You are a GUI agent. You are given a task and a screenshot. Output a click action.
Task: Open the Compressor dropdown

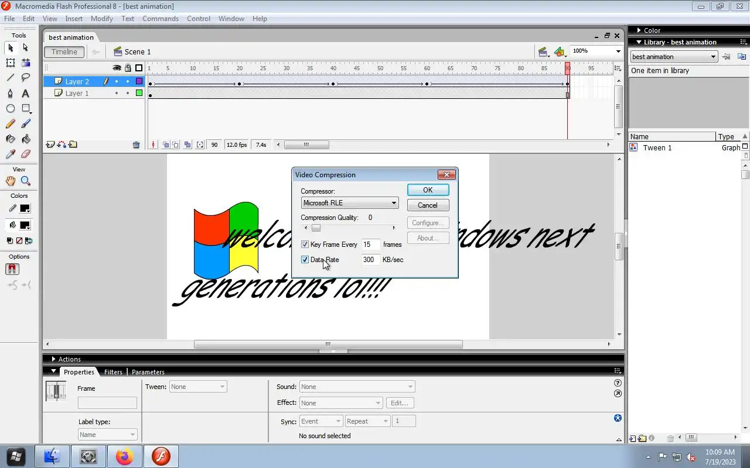pyautogui.click(x=350, y=203)
